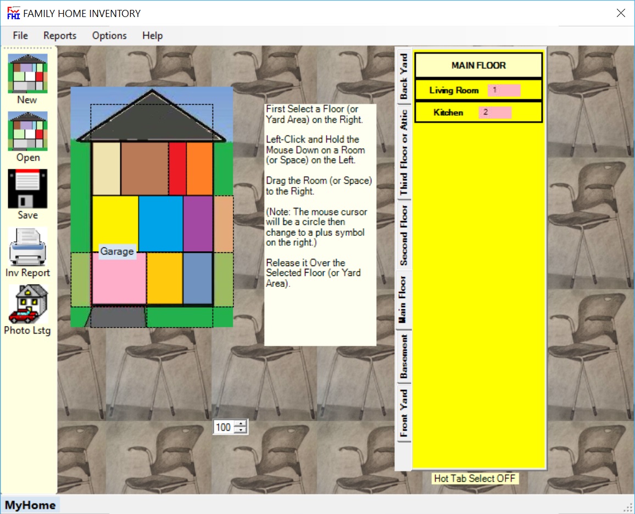635x514 pixels.
Task: Click the steel blue room on the main floor
Action: click(198, 278)
